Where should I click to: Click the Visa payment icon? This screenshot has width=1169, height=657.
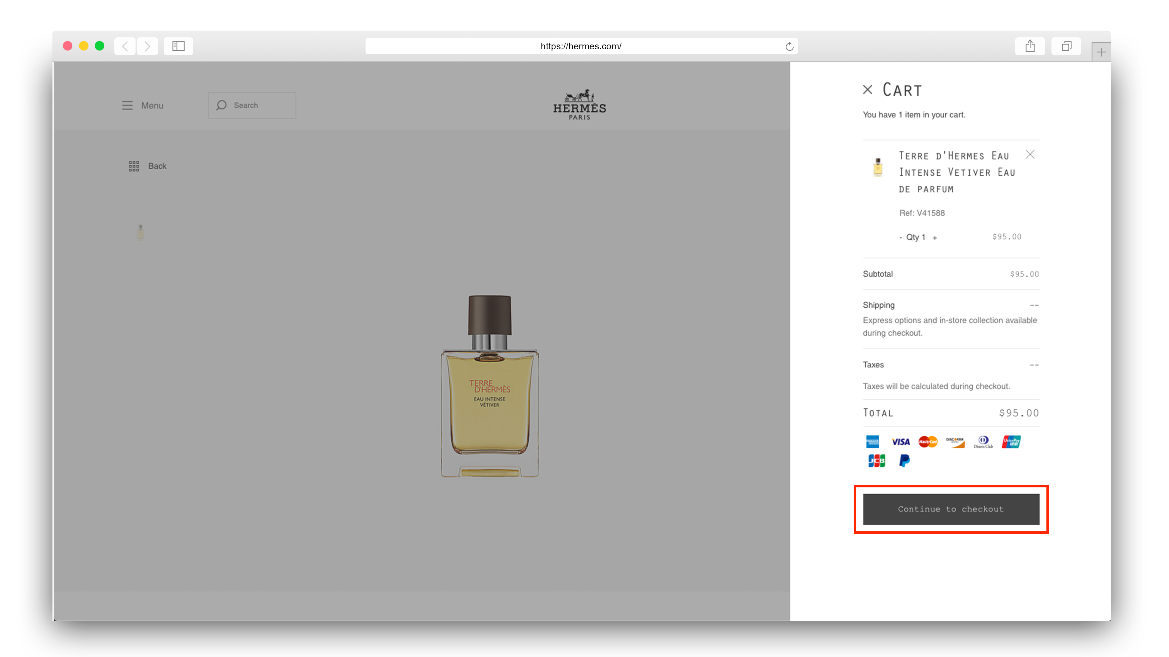(900, 442)
